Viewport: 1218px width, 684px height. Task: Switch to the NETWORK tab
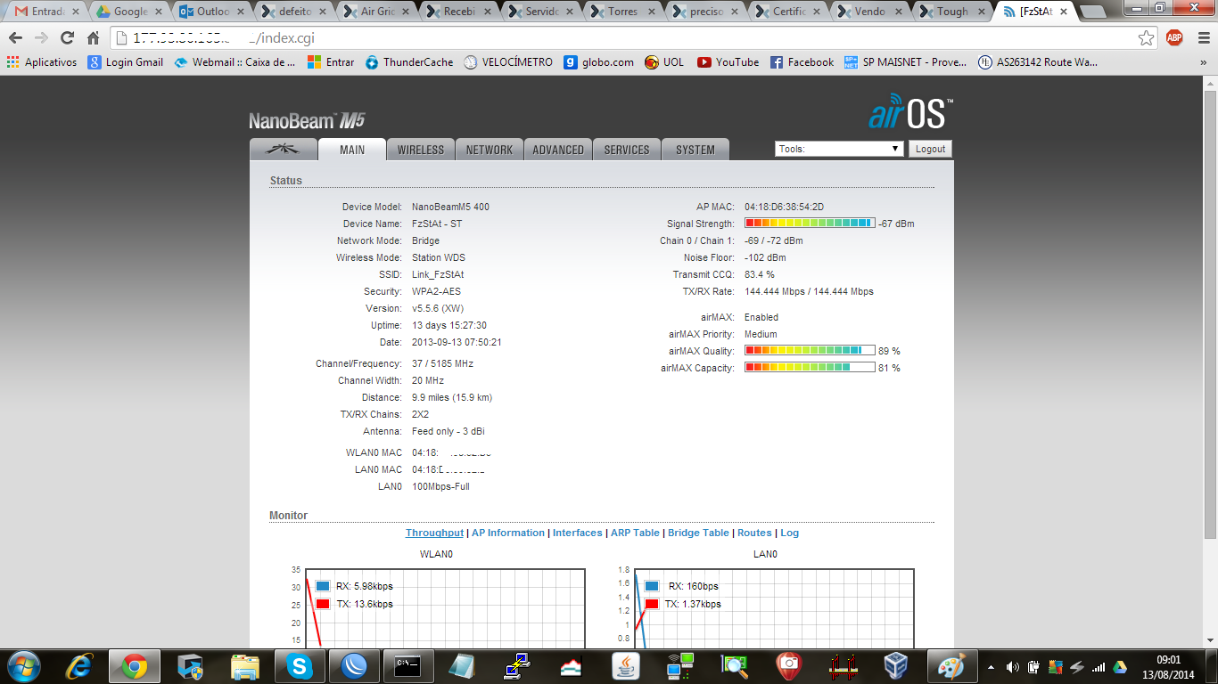point(490,150)
